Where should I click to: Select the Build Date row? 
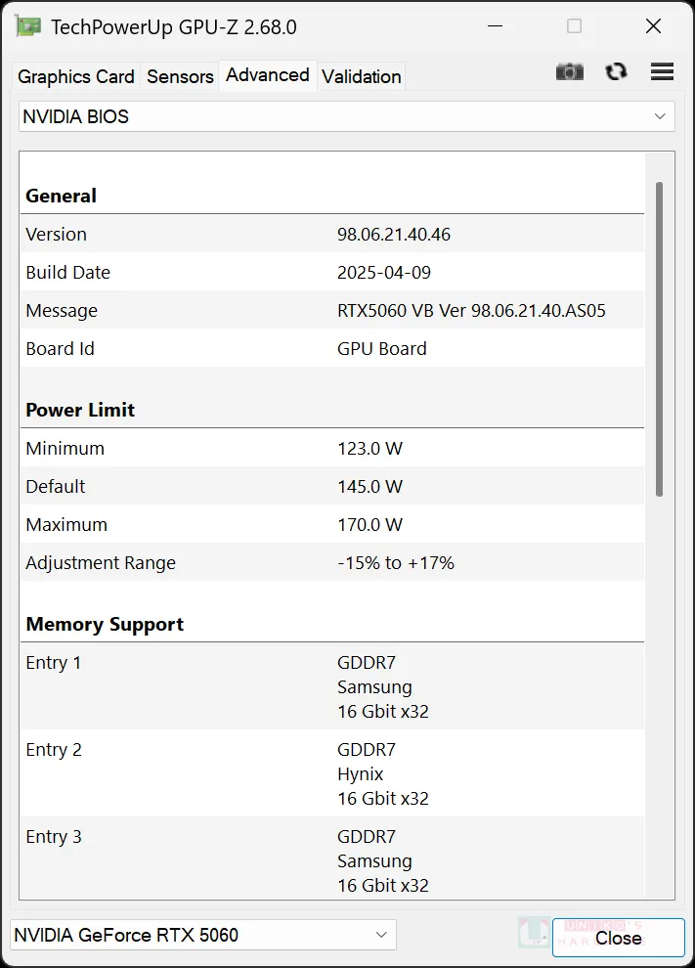[332, 273]
